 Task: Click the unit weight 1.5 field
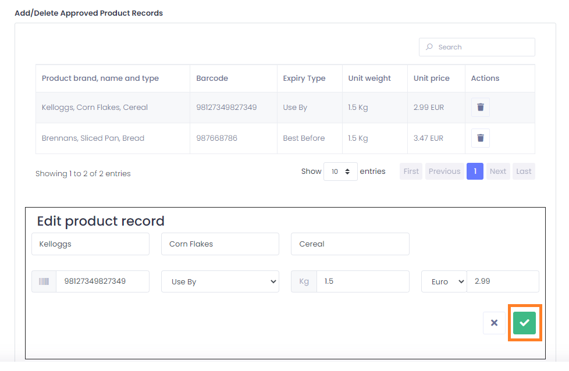[x=363, y=281]
